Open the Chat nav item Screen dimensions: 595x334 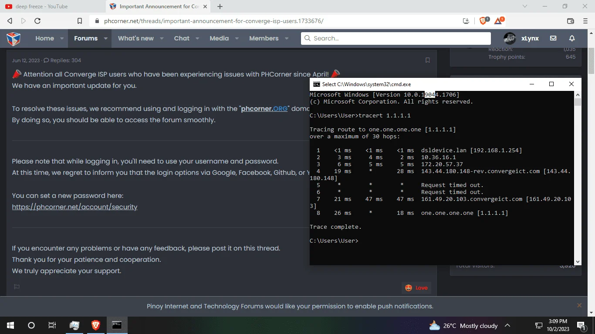[182, 38]
